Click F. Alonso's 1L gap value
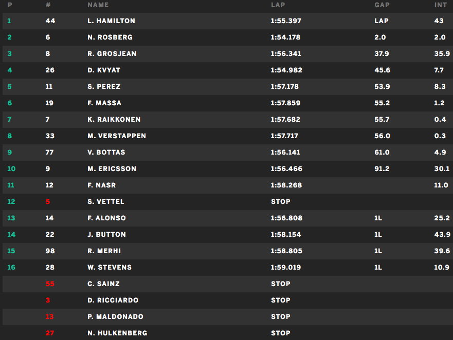 tap(378, 218)
